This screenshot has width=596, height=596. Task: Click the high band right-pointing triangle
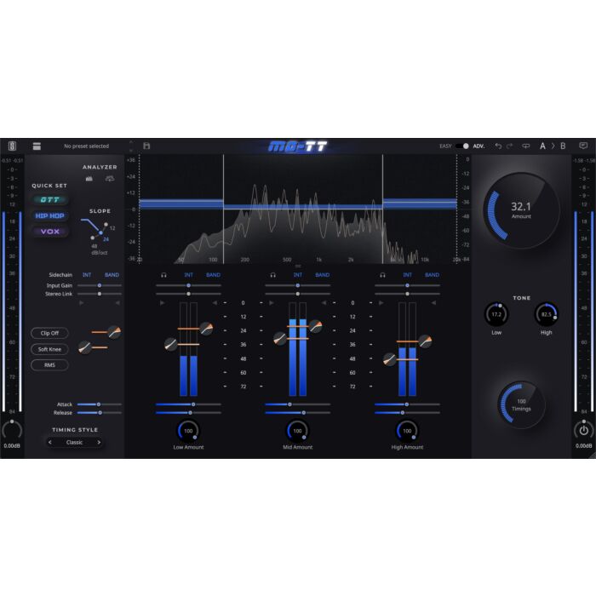pos(381,303)
